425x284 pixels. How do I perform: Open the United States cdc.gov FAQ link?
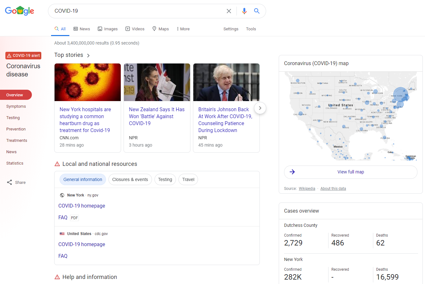[63, 256]
